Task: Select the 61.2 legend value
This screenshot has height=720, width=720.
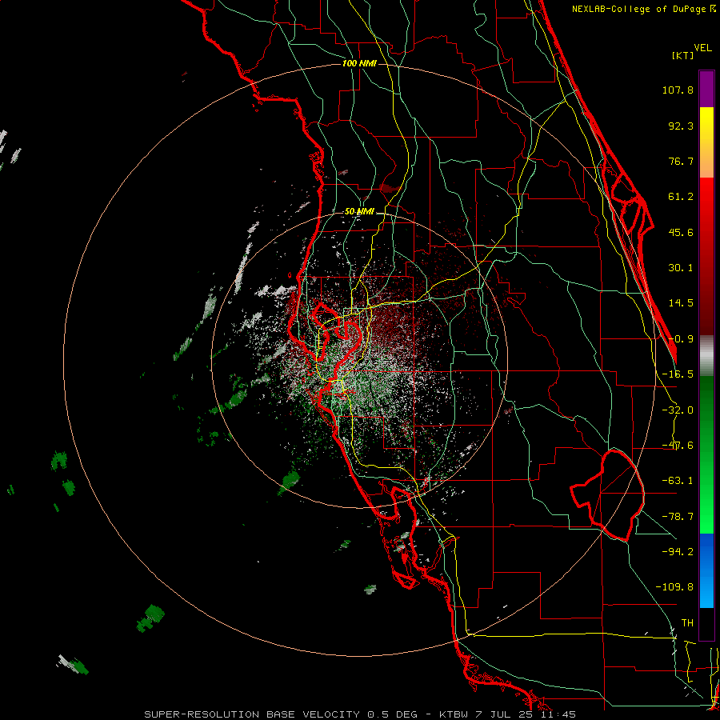Action: click(681, 197)
